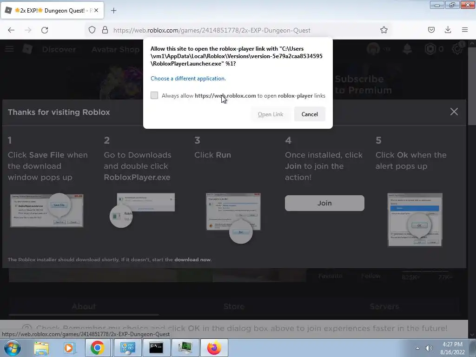The width and height of the screenshot is (476, 357).
Task: Open the Command Prompt taskbar window
Action: point(156,348)
